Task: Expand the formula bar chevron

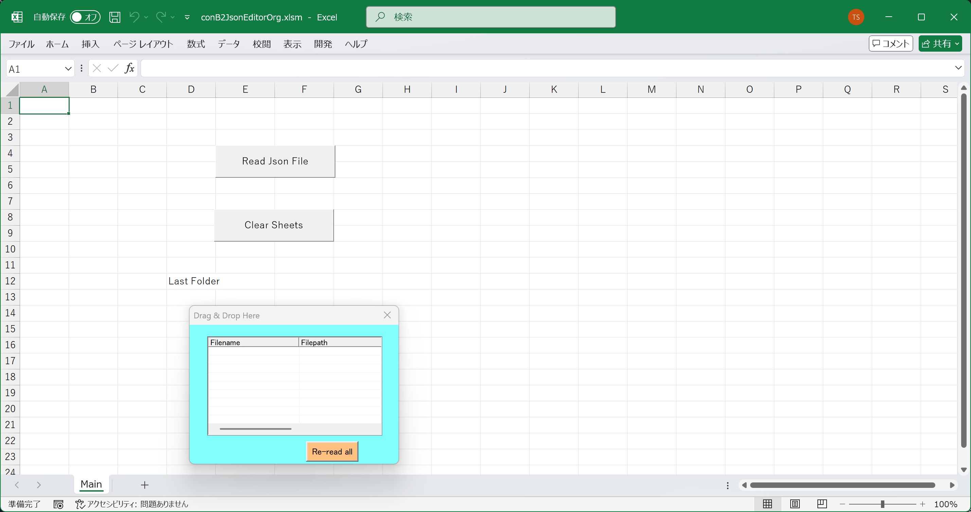Action: pos(958,68)
